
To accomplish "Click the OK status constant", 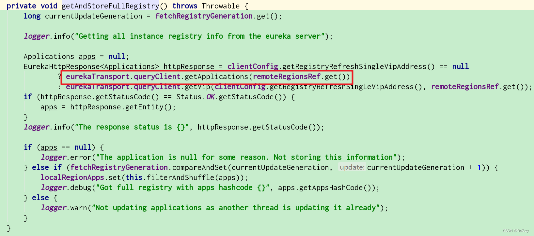I will [x=211, y=97].
